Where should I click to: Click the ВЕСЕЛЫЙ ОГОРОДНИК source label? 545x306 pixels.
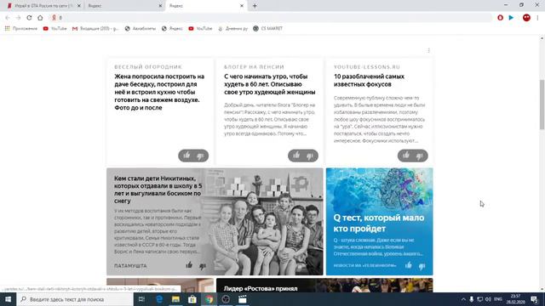pos(148,67)
